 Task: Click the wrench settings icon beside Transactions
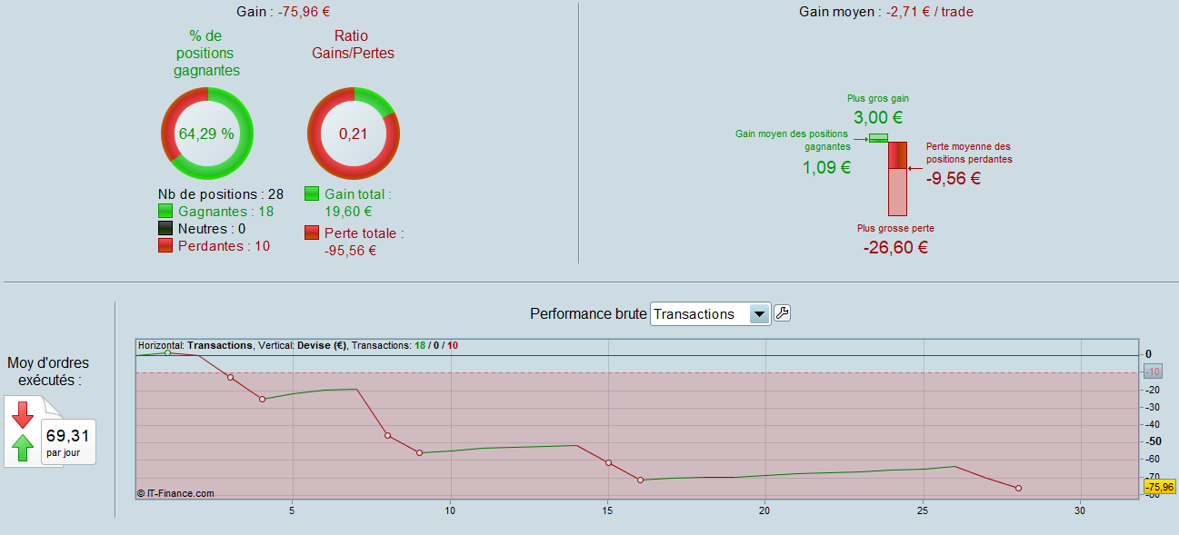tap(782, 313)
